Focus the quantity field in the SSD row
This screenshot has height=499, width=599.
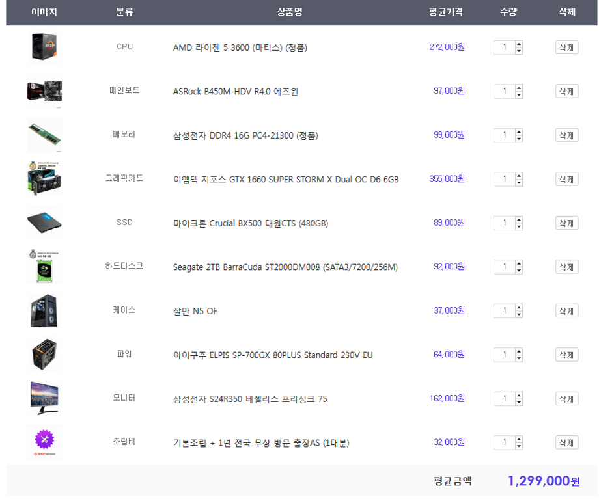(x=504, y=223)
